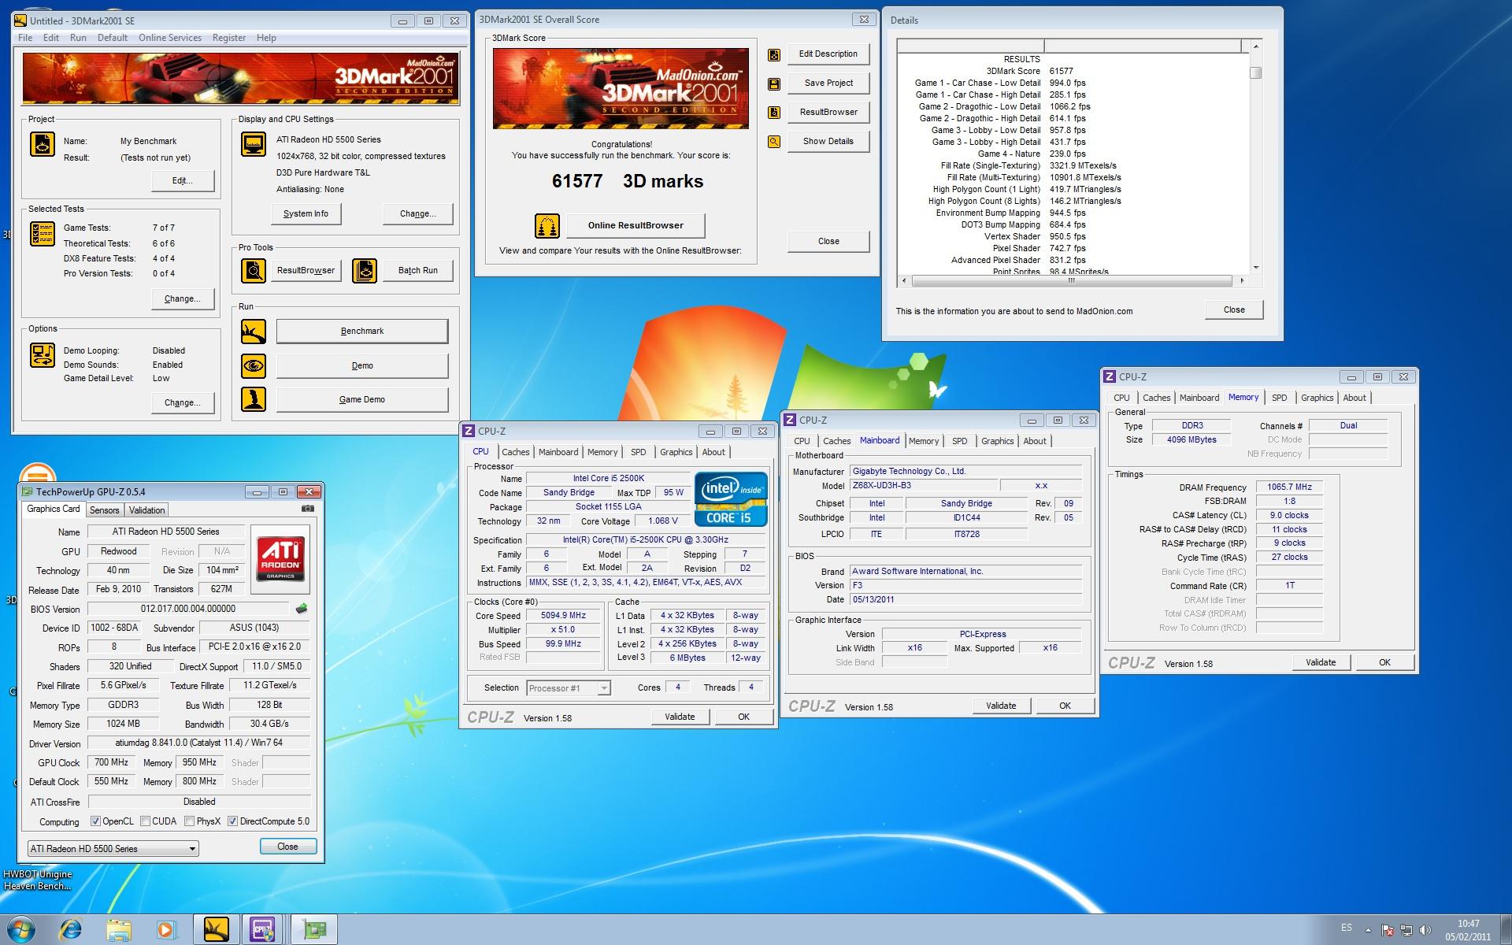Toggle the PhysX checkbox in GPU-Z
Screen dimensions: 1512x945
189,821
